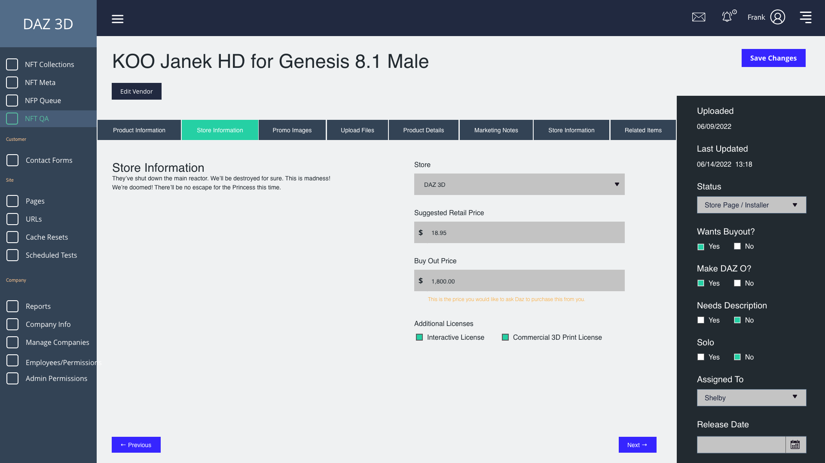Click the Edit Vendor button

137,91
